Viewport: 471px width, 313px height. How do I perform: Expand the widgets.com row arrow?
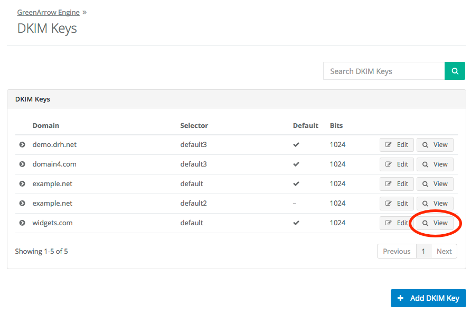coord(22,223)
